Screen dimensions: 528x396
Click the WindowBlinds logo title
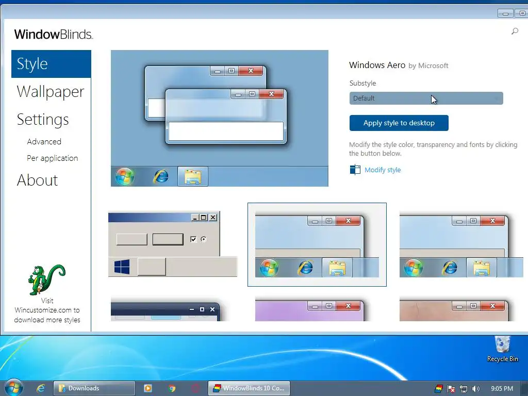(53, 34)
